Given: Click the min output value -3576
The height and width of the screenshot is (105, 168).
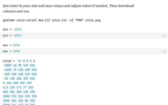Looking at the screenshot, I should coord(17,30).
